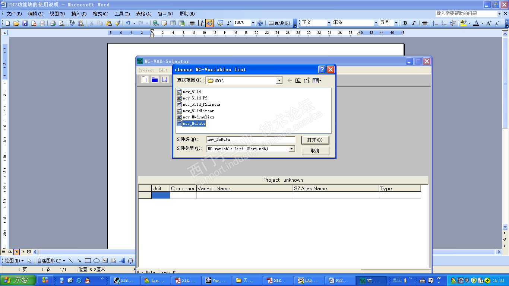
Task: Click the numbered list icon
Action: [x=436, y=23]
